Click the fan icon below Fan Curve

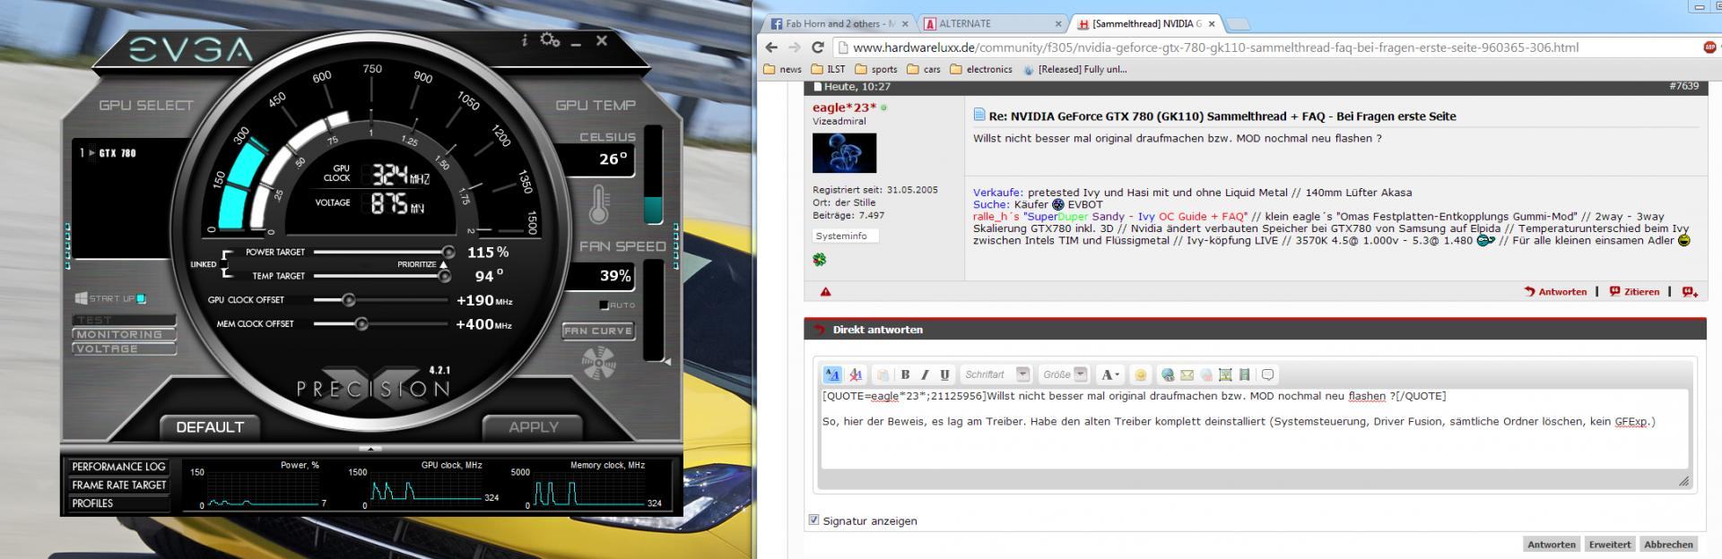click(x=598, y=363)
